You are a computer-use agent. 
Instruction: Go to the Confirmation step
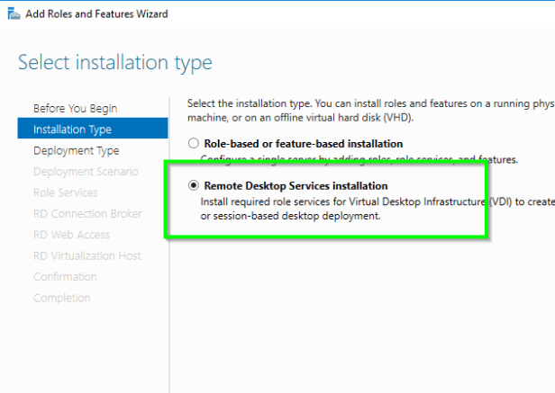click(x=65, y=277)
